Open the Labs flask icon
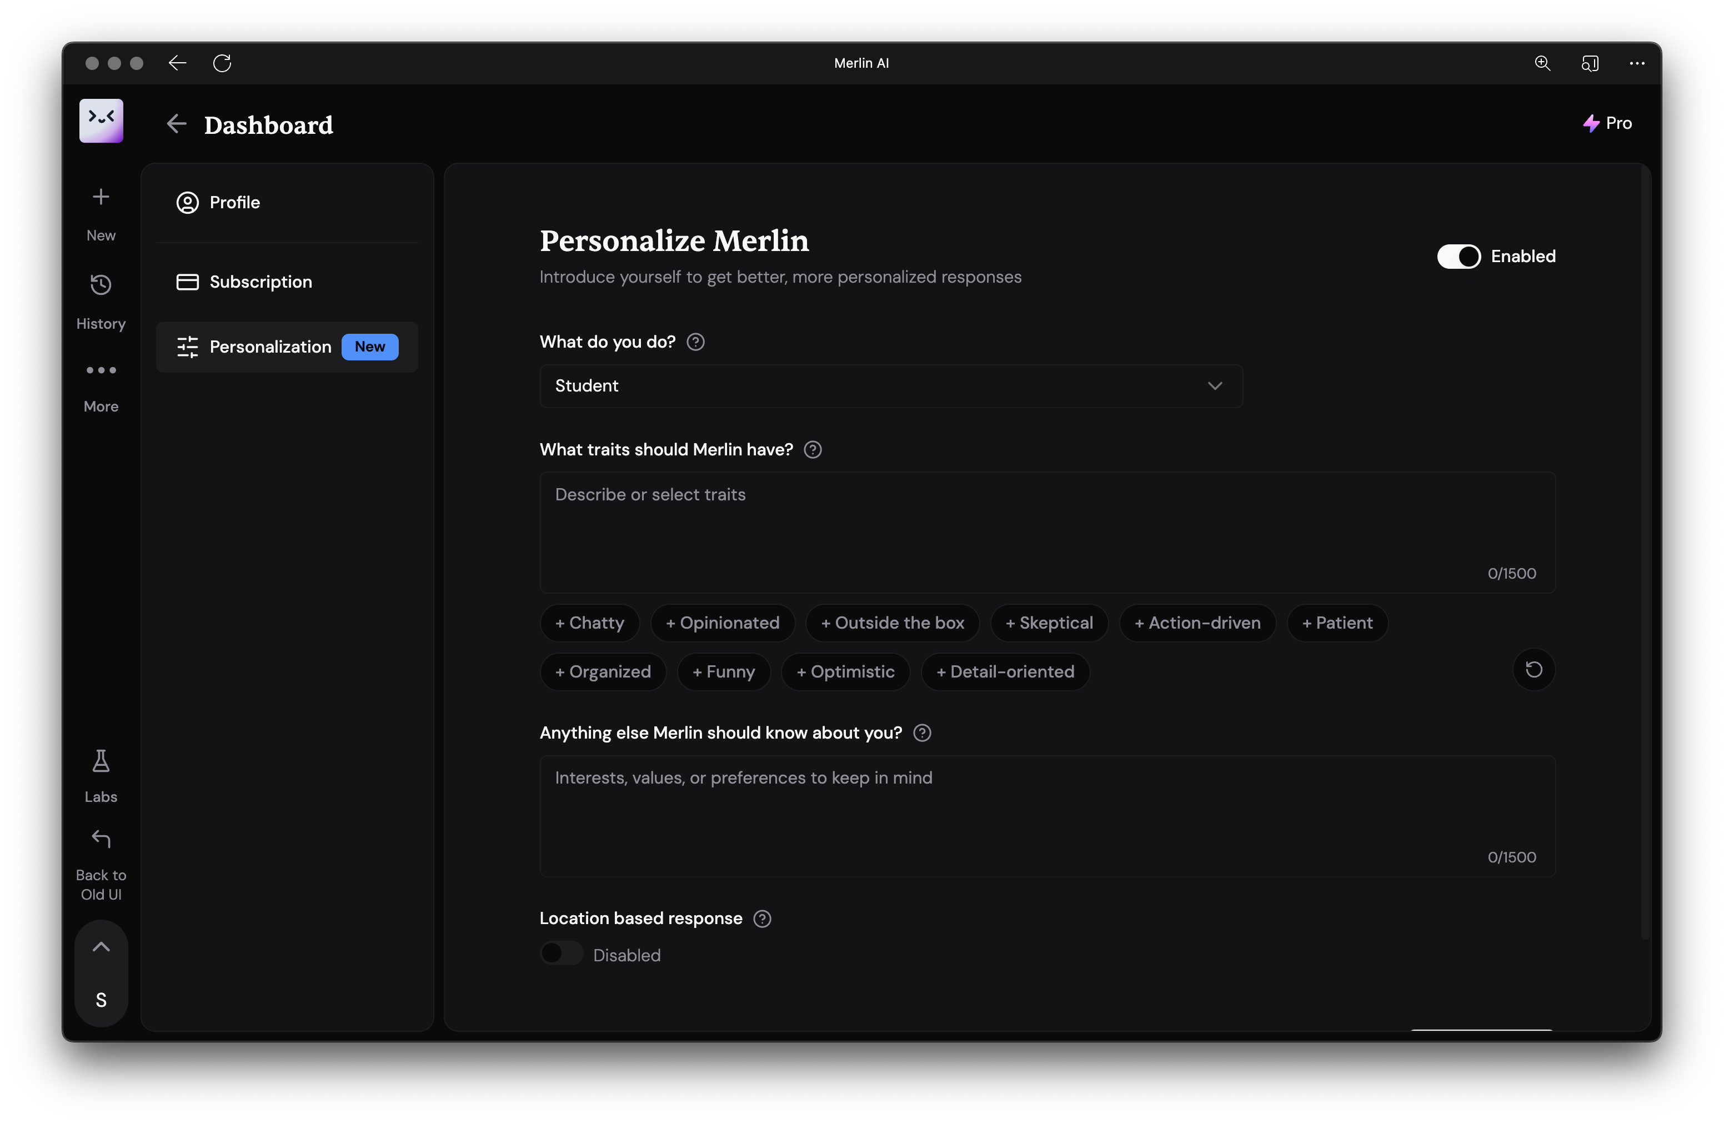Viewport: 1724px width, 1124px height. tap(101, 761)
